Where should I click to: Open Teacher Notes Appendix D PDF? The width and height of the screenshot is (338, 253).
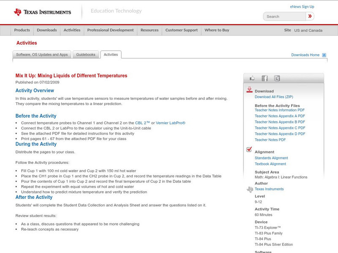[280, 134]
